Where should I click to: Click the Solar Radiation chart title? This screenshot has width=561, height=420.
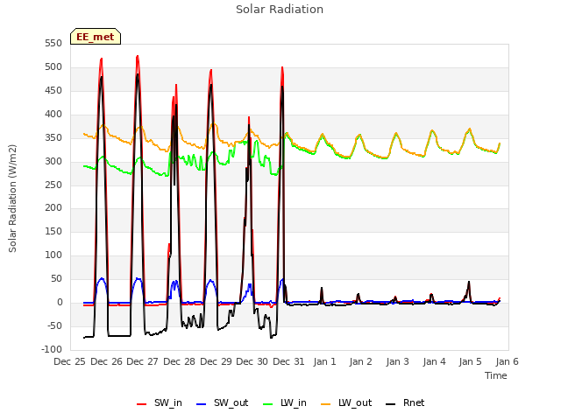280,10
